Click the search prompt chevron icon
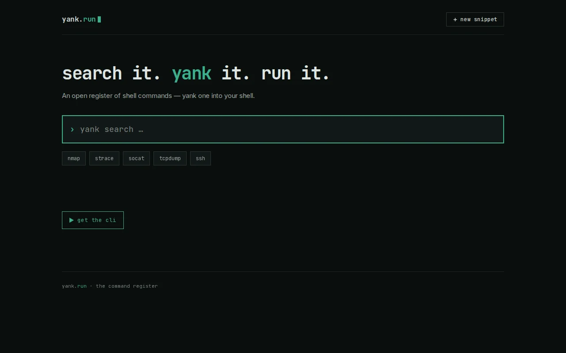 tap(72, 129)
